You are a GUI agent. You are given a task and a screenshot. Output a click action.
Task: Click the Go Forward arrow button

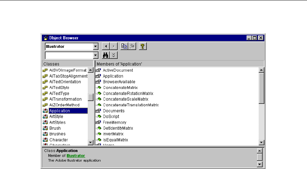114,46
